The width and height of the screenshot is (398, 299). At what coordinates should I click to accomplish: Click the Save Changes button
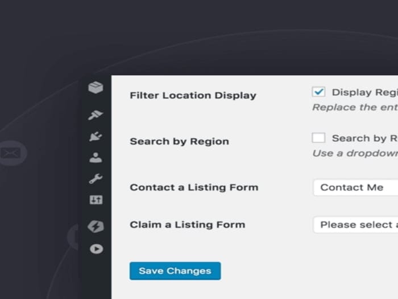175,271
